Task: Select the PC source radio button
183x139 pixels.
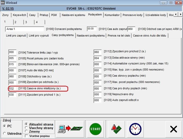Action: pyautogui.click(x=5, y=126)
